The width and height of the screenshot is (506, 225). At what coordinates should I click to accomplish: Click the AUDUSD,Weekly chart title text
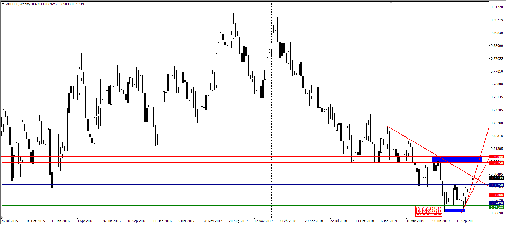pos(18,4)
